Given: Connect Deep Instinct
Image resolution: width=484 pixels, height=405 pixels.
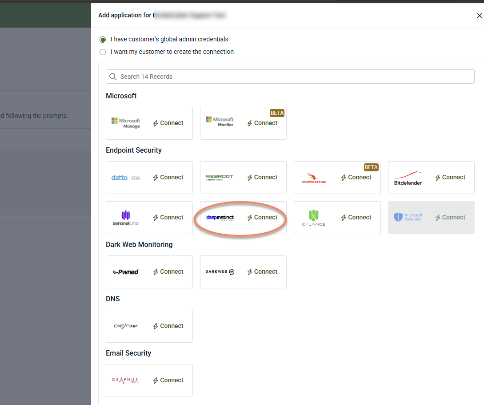Looking at the screenshot, I should pyautogui.click(x=262, y=218).
